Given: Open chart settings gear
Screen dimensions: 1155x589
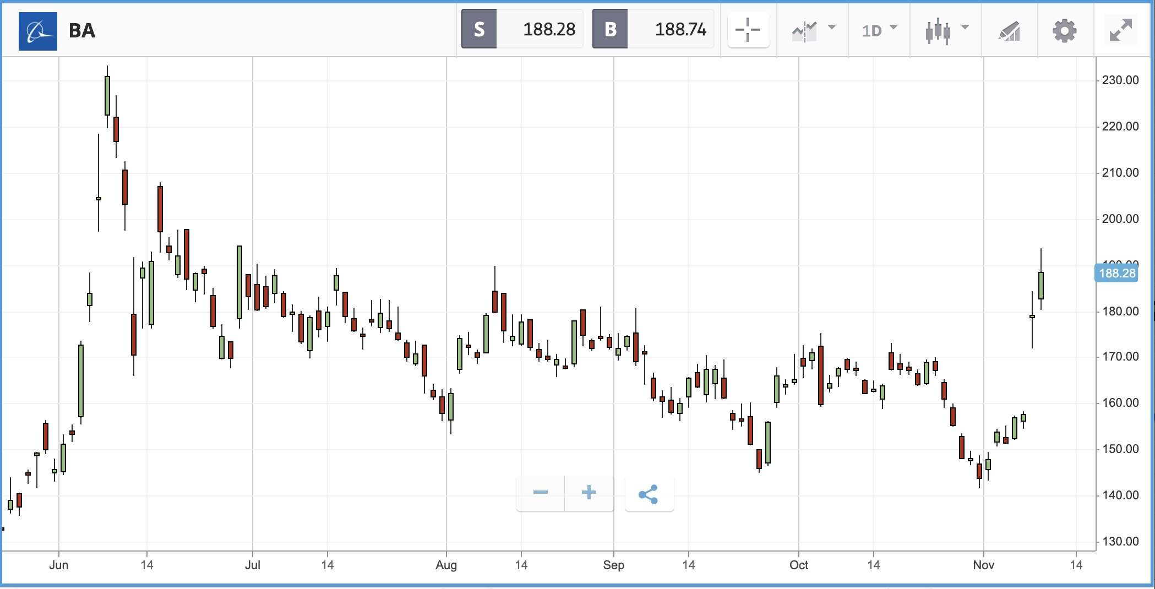Looking at the screenshot, I should pos(1065,30).
